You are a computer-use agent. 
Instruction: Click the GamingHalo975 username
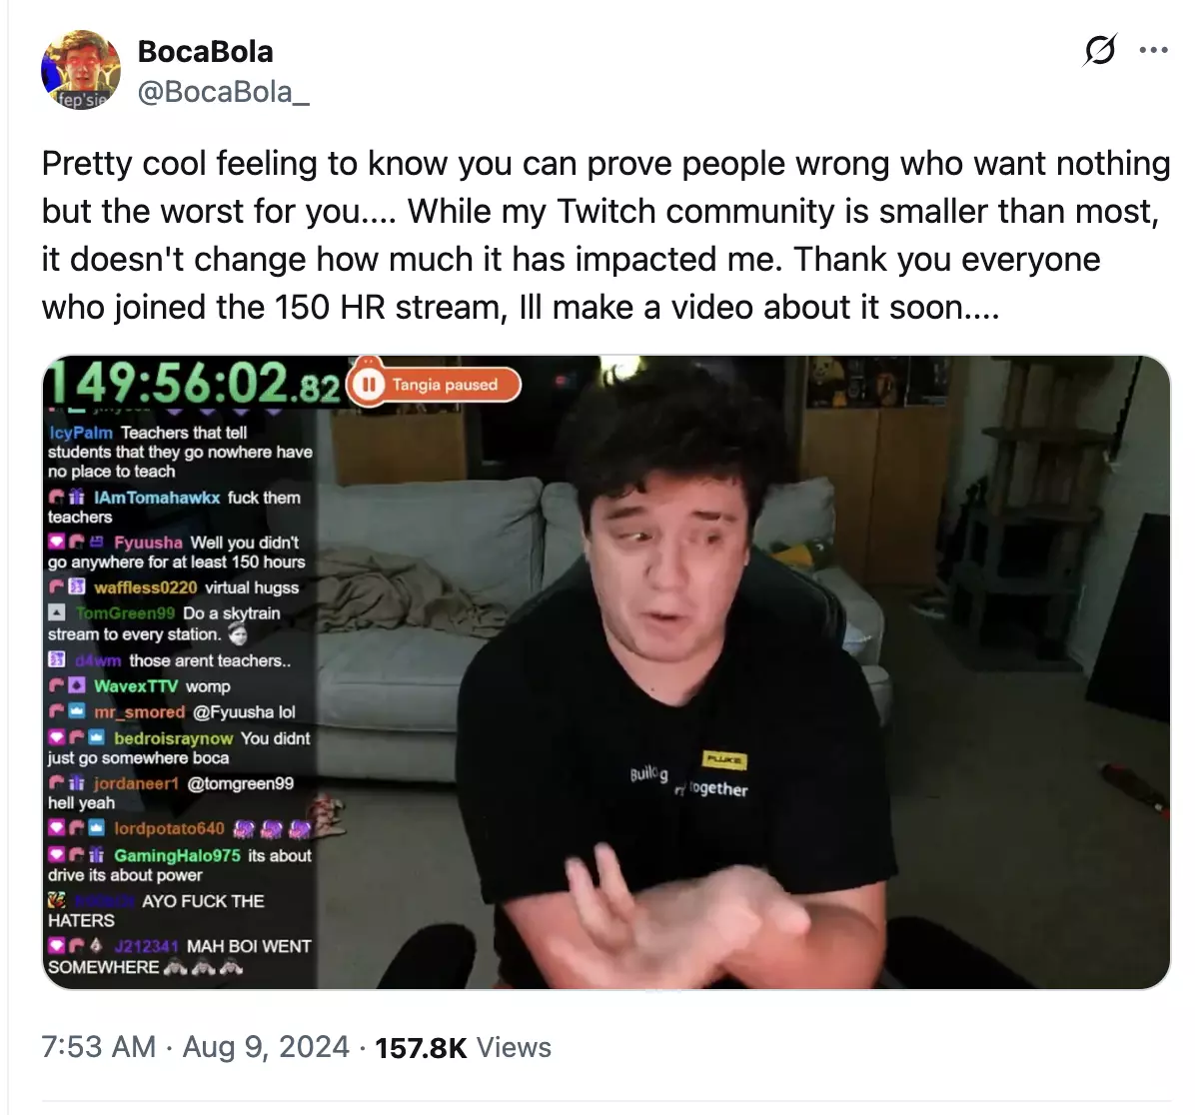[x=177, y=856]
